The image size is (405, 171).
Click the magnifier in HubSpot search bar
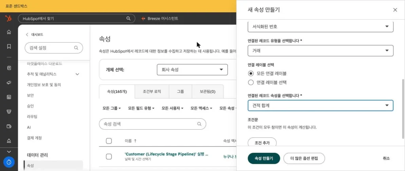click(129, 19)
